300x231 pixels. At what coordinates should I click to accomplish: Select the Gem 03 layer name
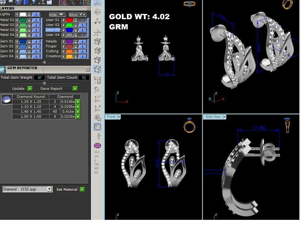(x=7, y=51)
